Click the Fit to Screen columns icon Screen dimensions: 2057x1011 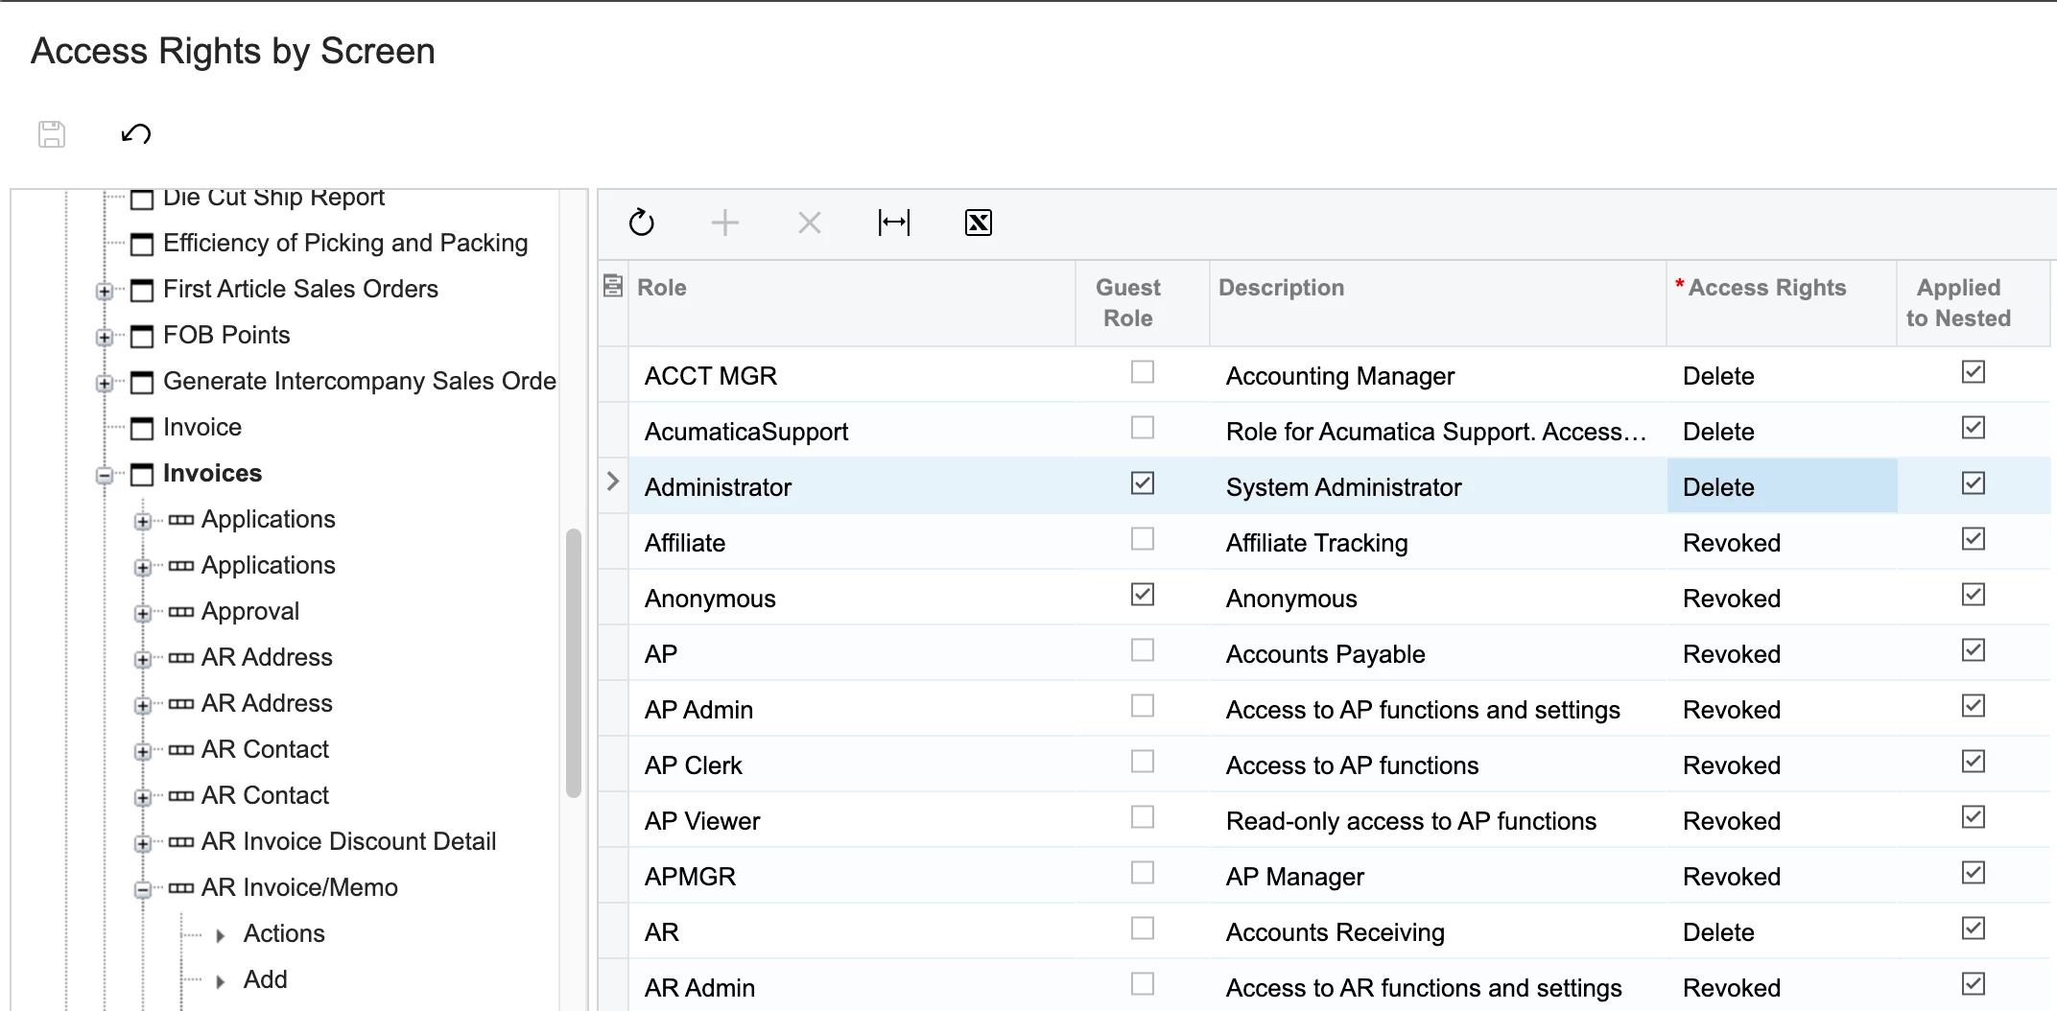893,223
